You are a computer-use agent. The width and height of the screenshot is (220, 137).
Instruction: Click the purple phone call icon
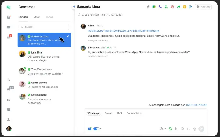(x=160, y=7)
